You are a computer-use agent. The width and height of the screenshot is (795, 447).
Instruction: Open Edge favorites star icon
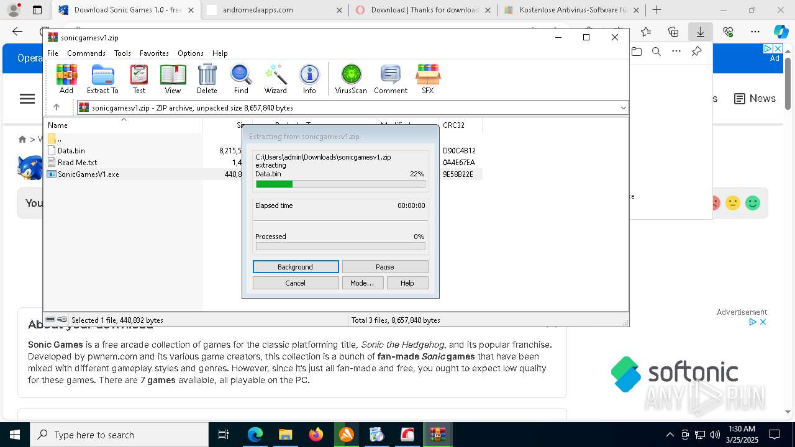click(x=646, y=32)
